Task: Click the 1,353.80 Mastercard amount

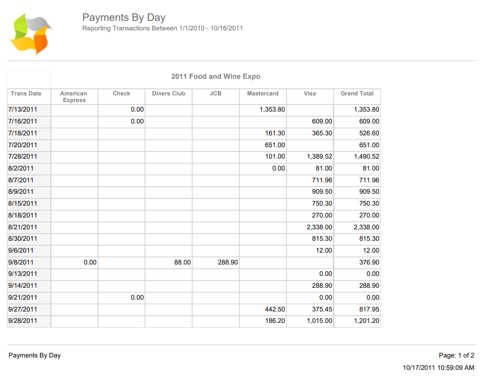Action: 272,110
